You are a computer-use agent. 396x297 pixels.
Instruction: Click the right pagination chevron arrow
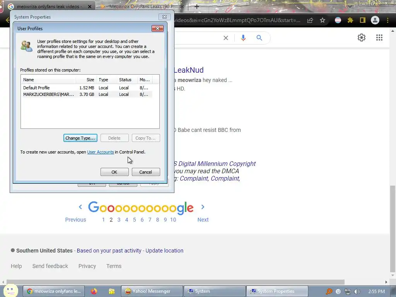tap(203, 207)
